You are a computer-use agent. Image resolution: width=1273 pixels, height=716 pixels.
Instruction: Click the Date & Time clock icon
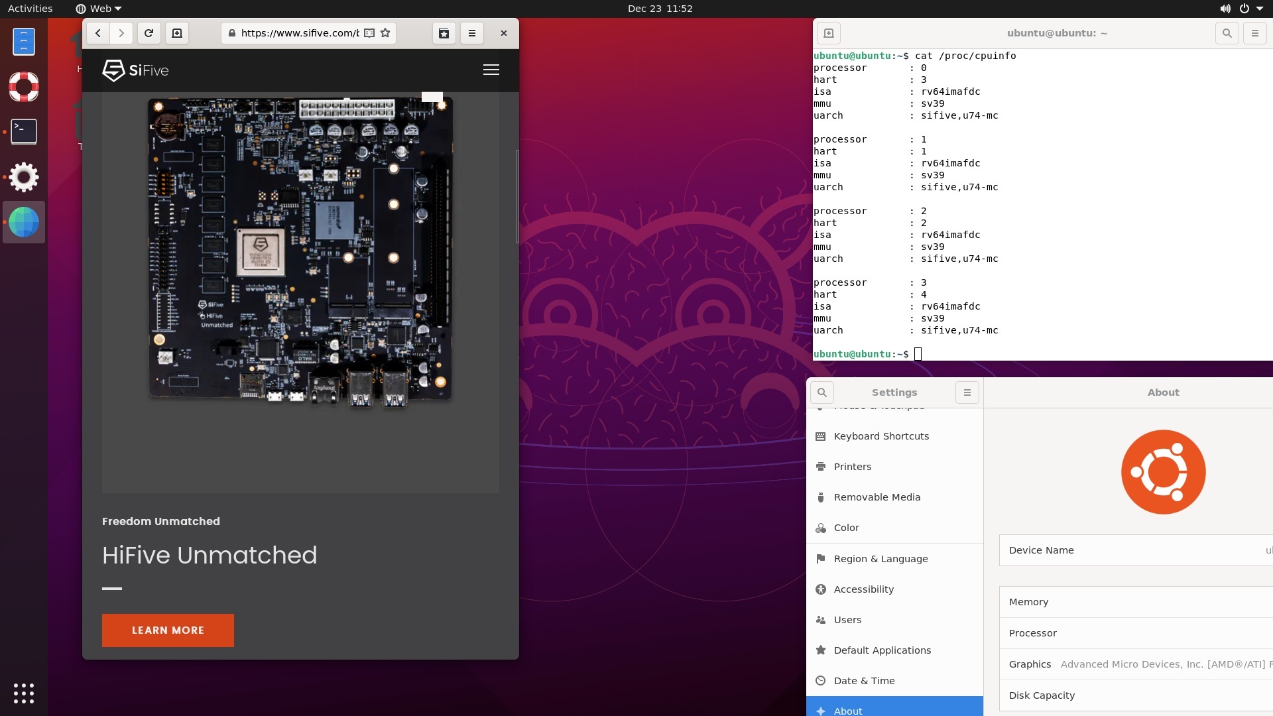point(821,681)
